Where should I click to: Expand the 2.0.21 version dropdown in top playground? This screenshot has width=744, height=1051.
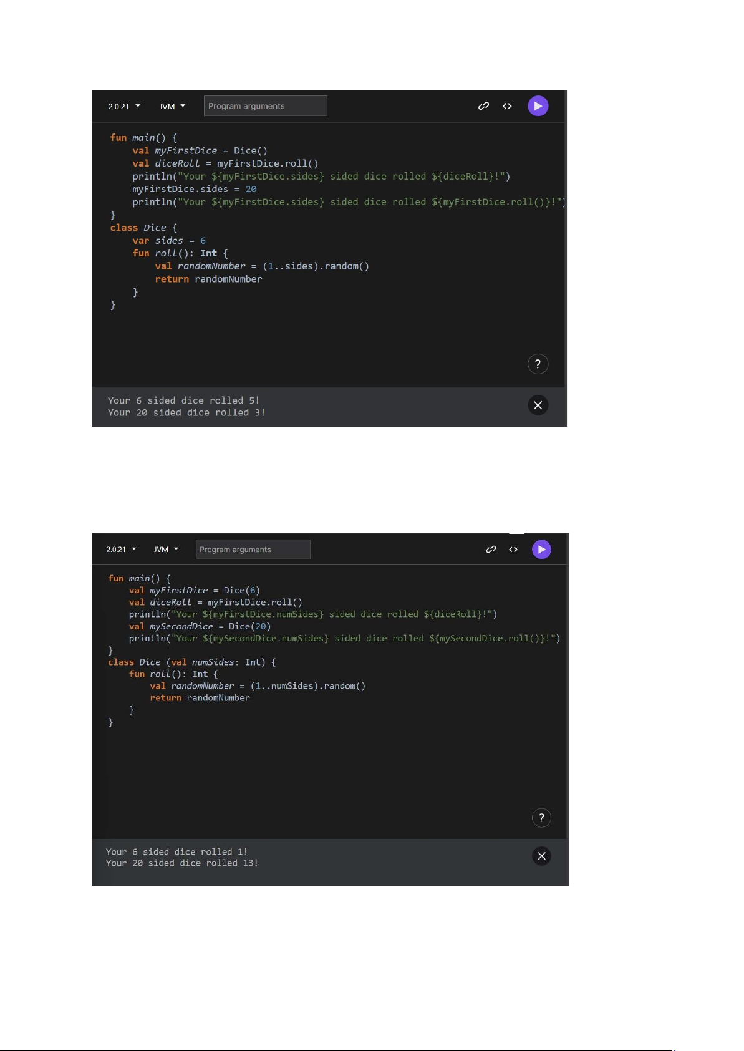tap(124, 107)
